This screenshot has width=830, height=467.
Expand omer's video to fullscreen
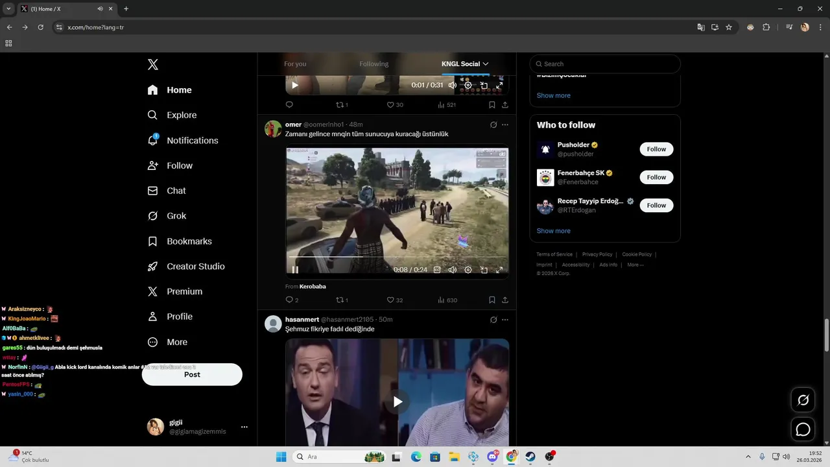[499, 270]
